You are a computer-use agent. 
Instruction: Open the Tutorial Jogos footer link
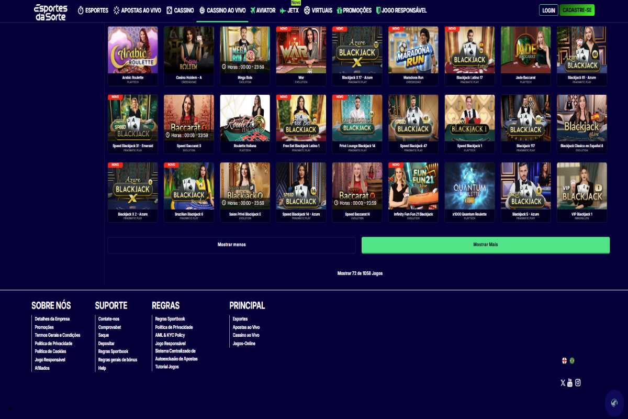coord(167,367)
